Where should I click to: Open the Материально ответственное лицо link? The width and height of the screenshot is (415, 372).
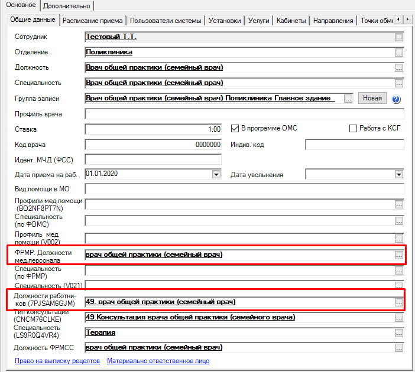point(158,361)
